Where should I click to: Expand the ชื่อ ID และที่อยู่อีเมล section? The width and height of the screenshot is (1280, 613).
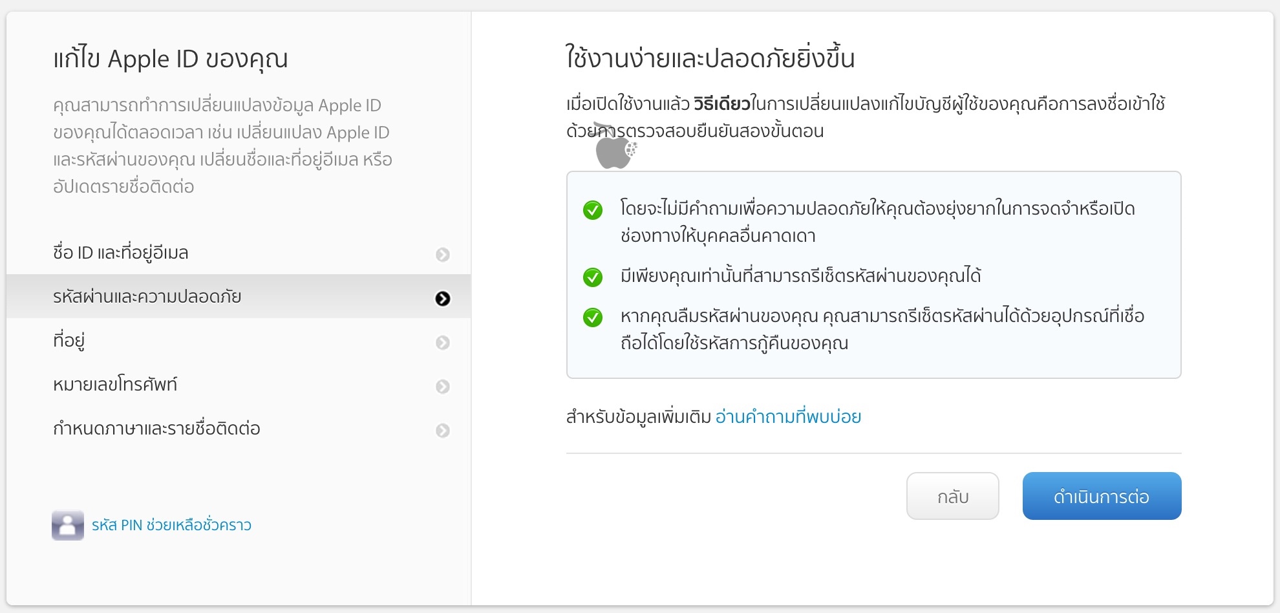(443, 254)
